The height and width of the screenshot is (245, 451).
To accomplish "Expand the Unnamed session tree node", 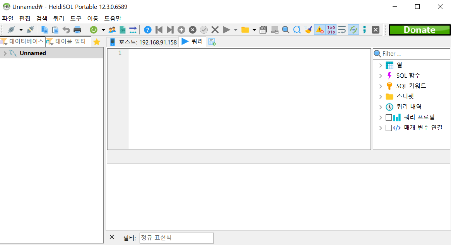I will (x=5, y=53).
